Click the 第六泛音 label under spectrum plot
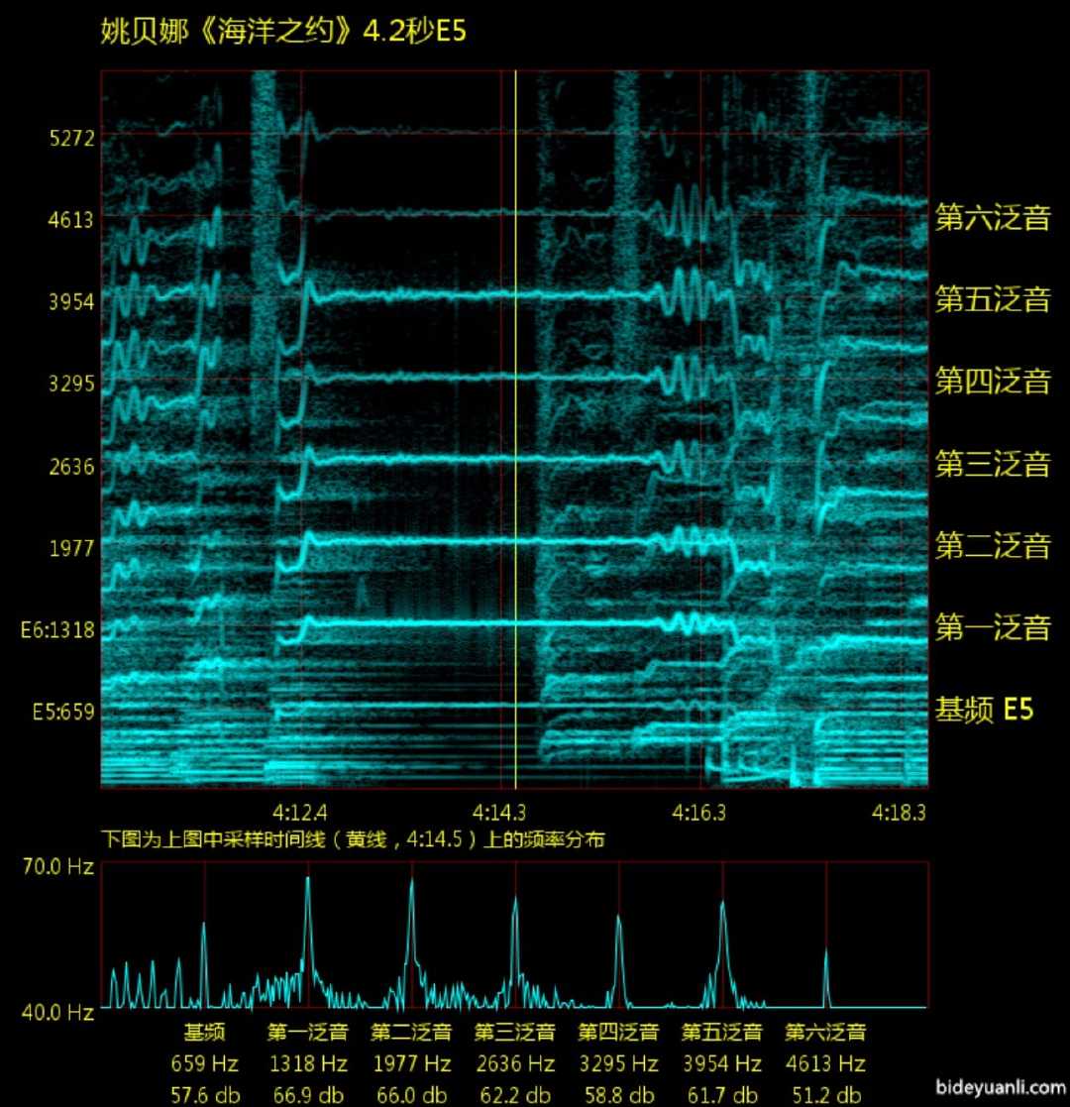The image size is (1070, 1107). click(826, 1032)
